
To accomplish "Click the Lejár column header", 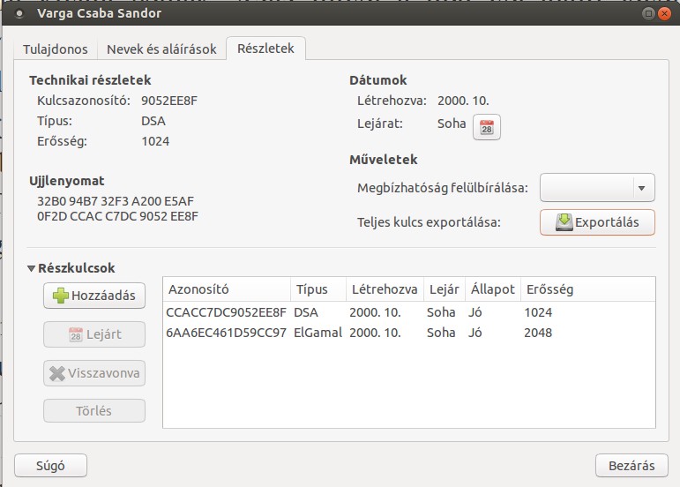I will coord(445,289).
